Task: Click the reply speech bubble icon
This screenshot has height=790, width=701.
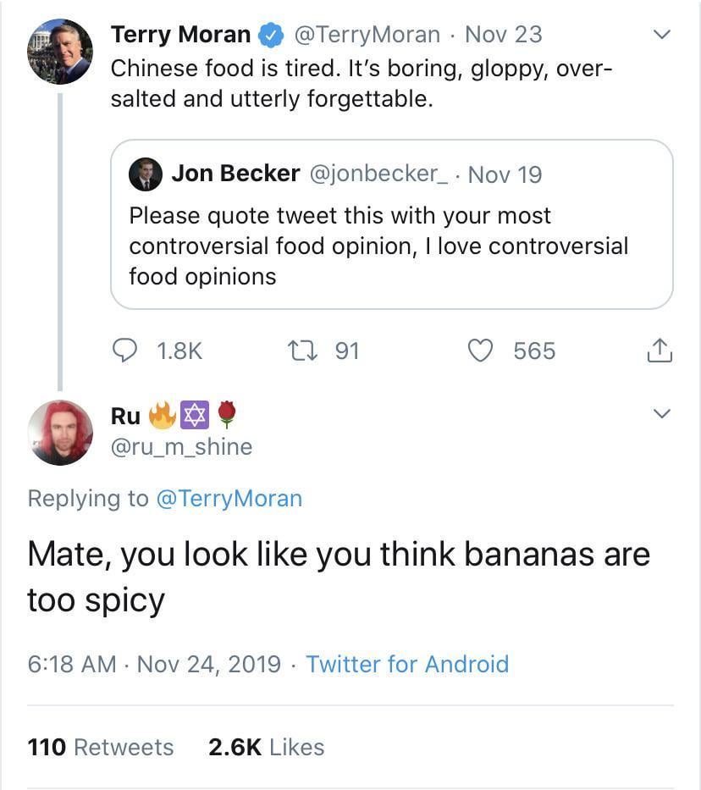Action: tap(124, 351)
